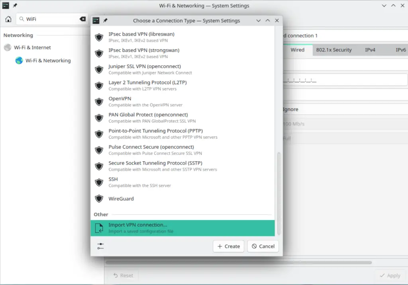
Task: Pin the System Settings main window
Action: (x=15, y=5)
